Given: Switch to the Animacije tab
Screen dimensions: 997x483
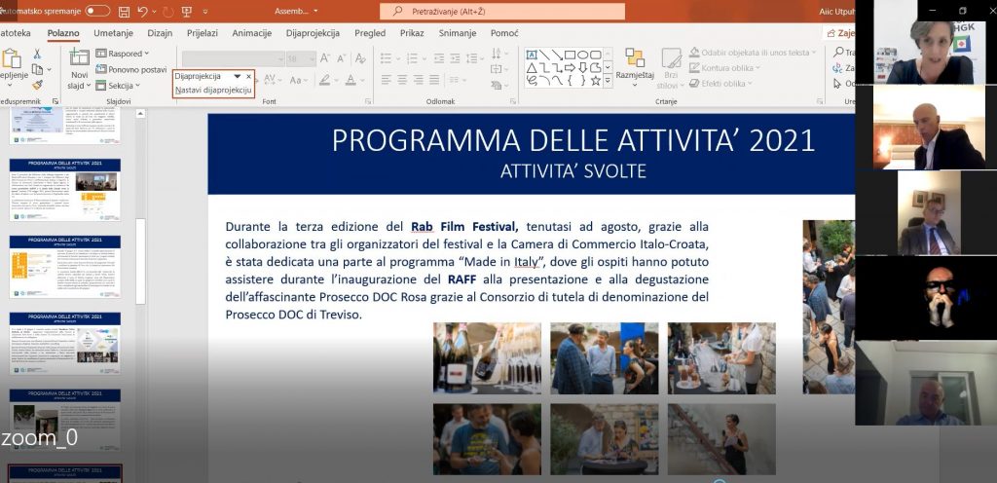Looking at the screenshot, I should click(x=251, y=33).
